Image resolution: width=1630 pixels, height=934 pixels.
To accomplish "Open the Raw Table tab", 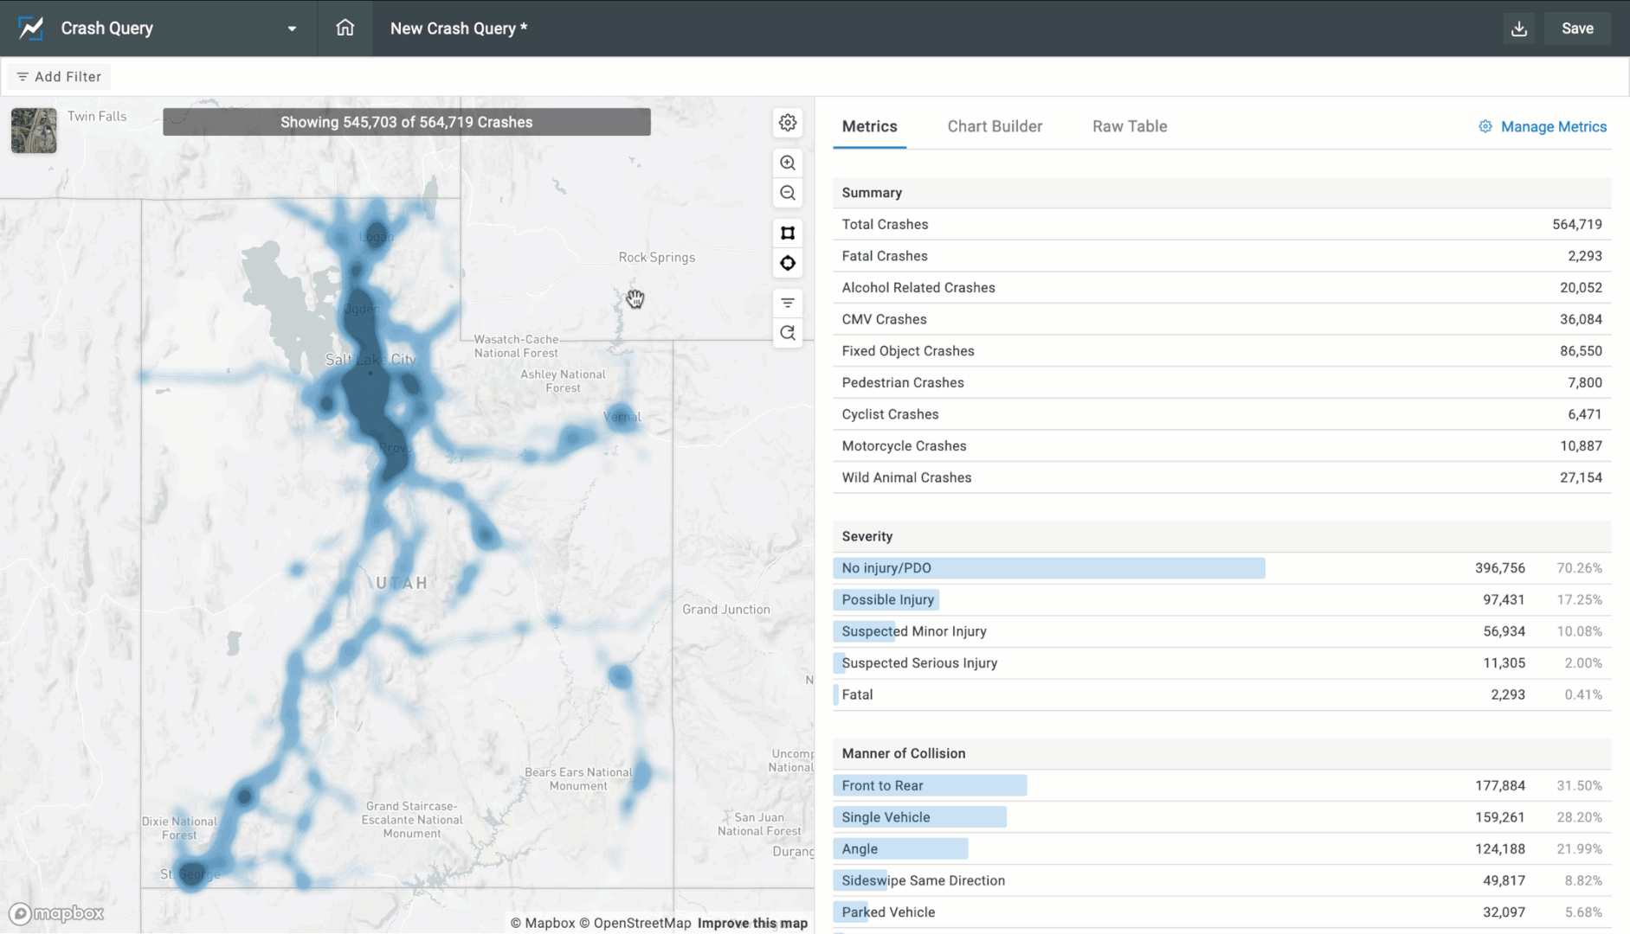I will (1129, 126).
